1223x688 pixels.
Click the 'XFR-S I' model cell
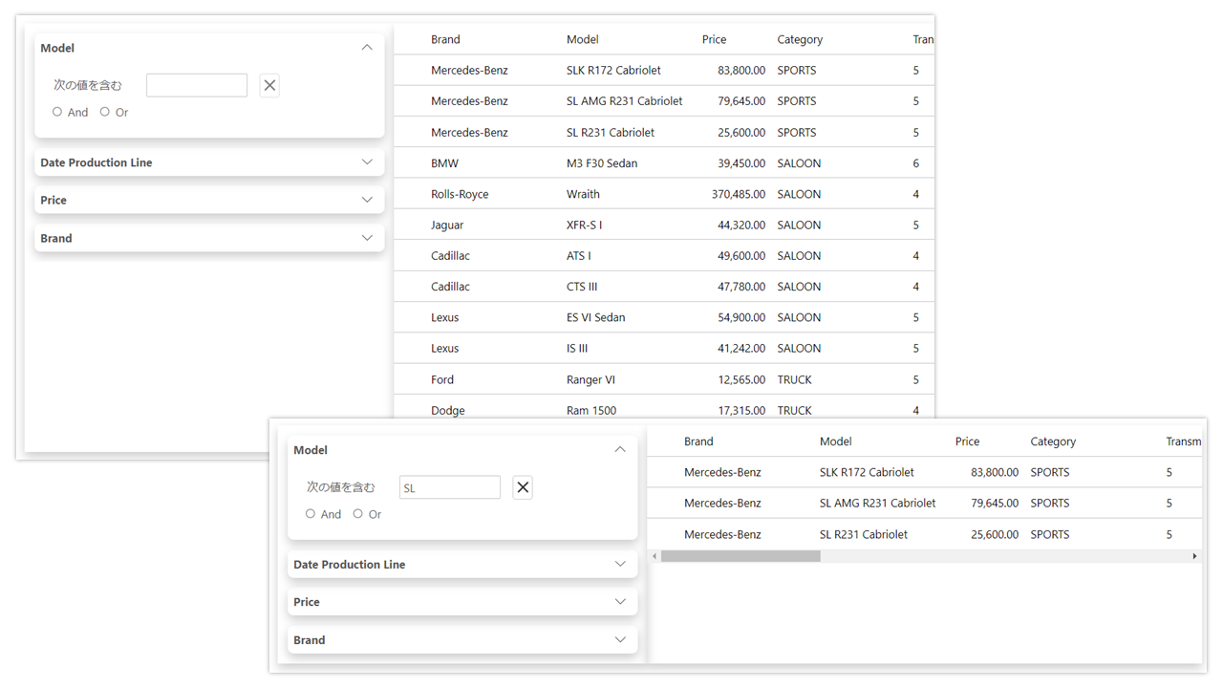coord(585,225)
